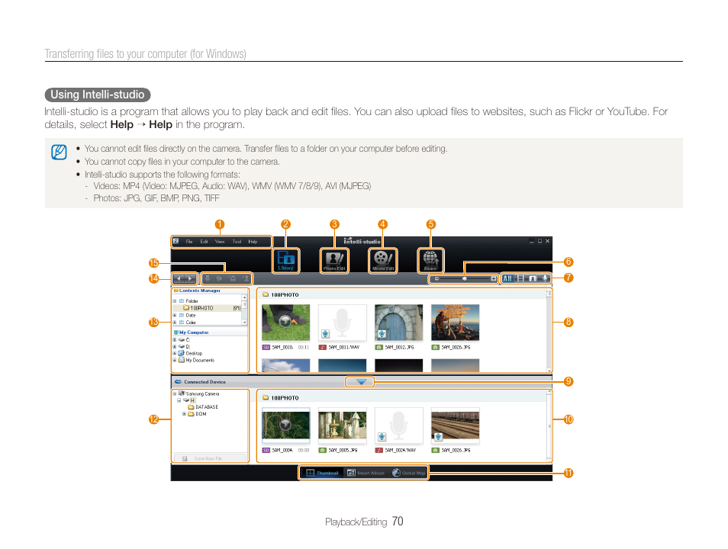Click the plus icon of thumbnail size slider
The height and width of the screenshot is (549, 728).
[493, 279]
